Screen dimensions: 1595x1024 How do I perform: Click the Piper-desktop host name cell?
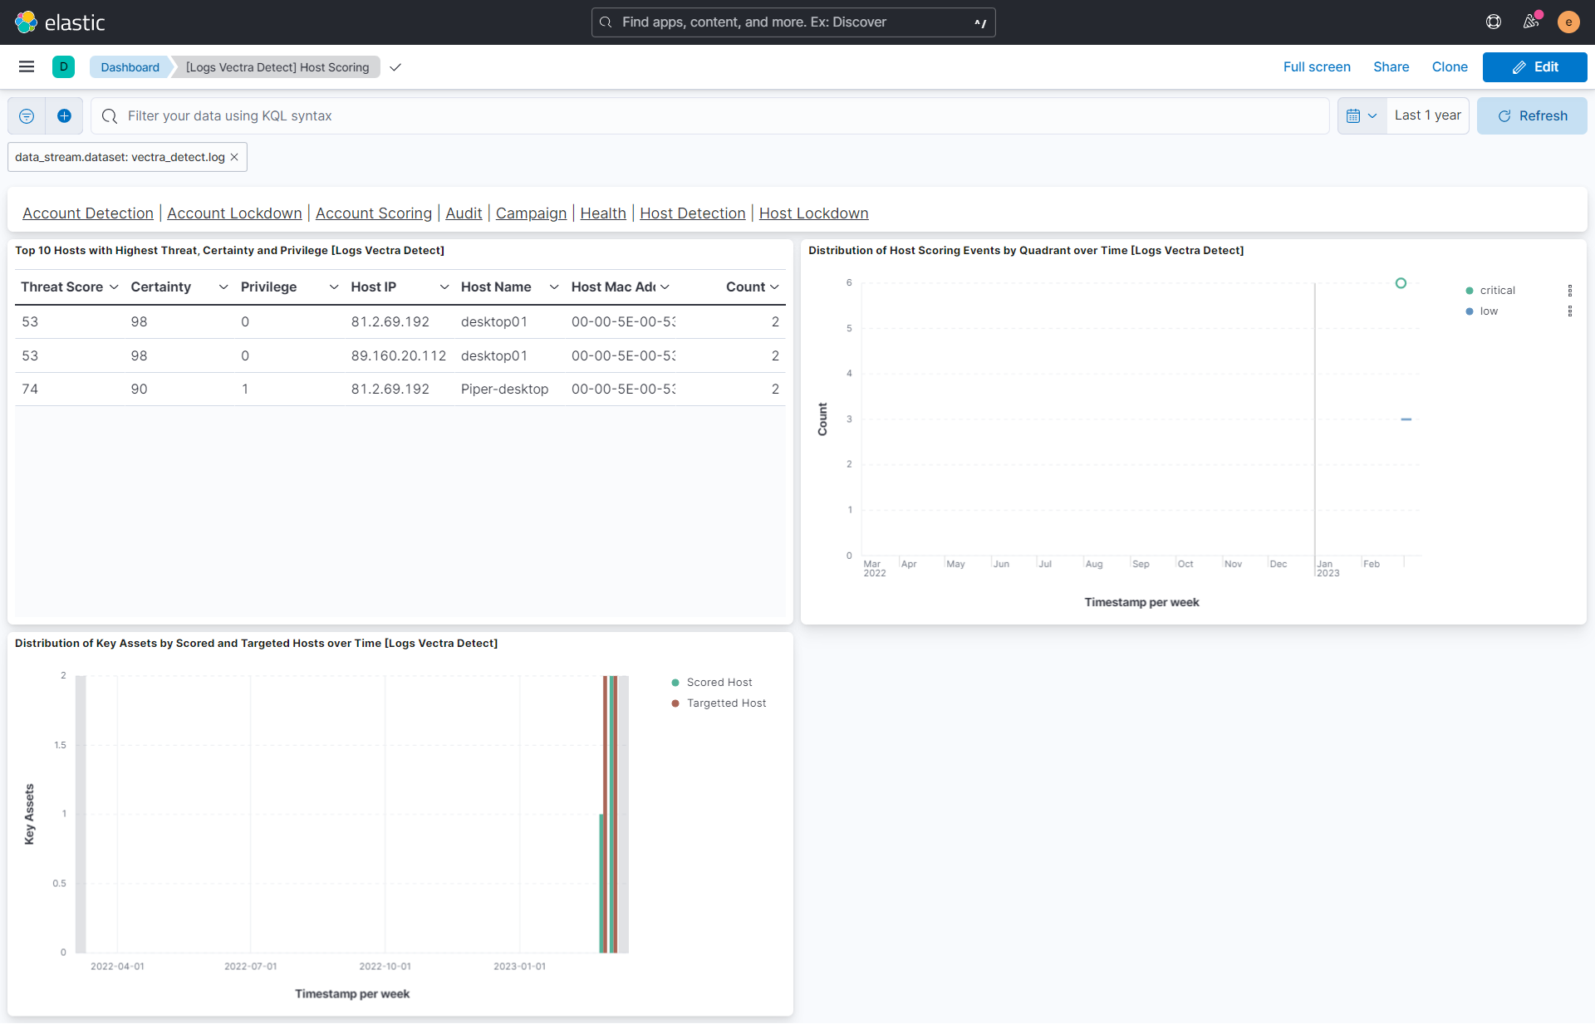click(504, 390)
